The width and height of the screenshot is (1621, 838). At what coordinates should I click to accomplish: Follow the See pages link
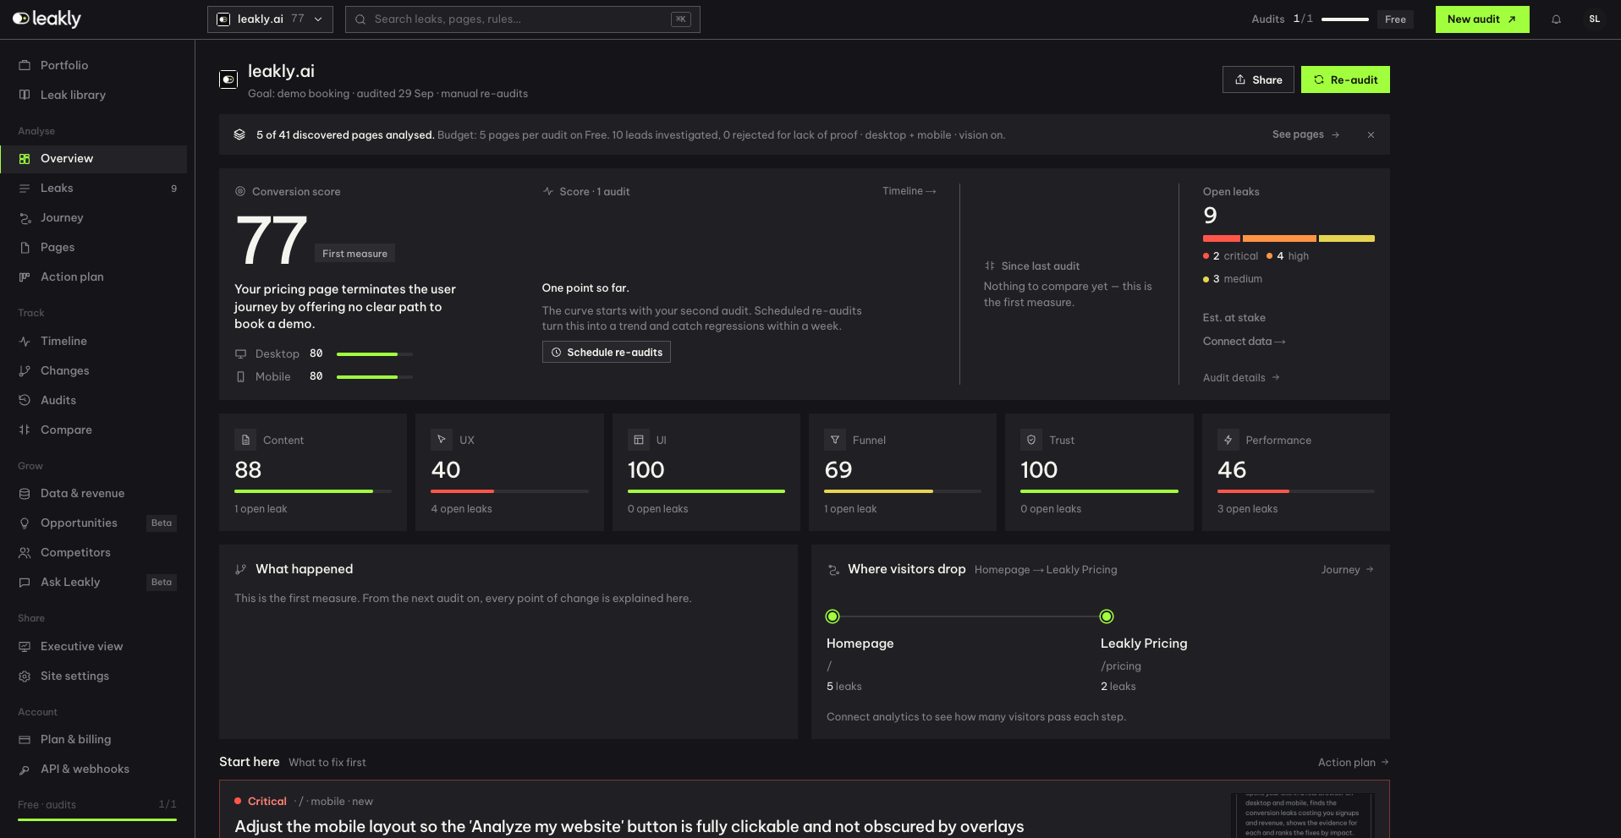(x=1305, y=134)
